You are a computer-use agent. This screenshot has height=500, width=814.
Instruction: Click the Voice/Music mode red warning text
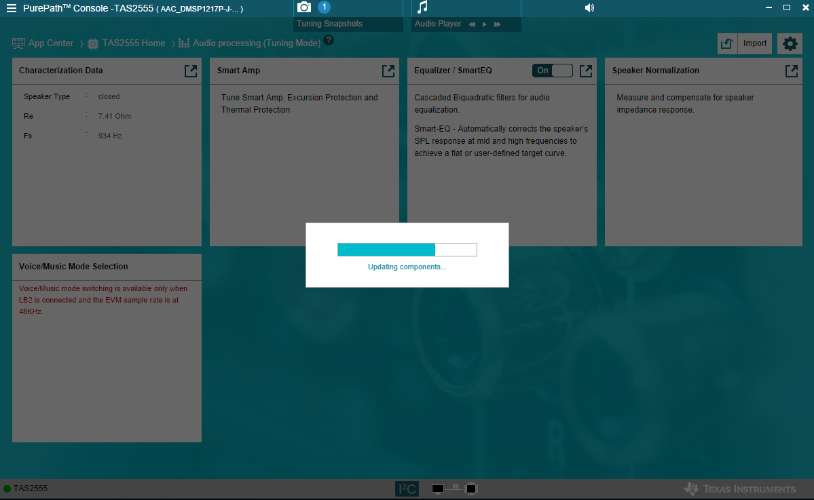click(103, 300)
